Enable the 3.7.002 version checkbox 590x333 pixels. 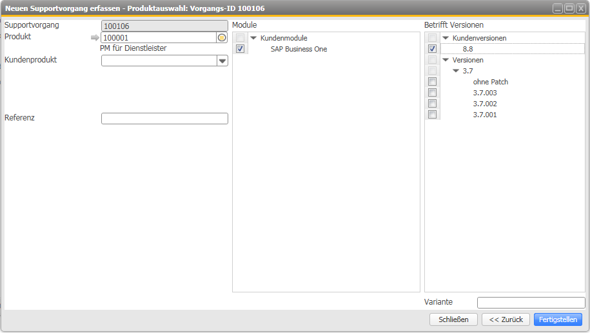[433, 104]
